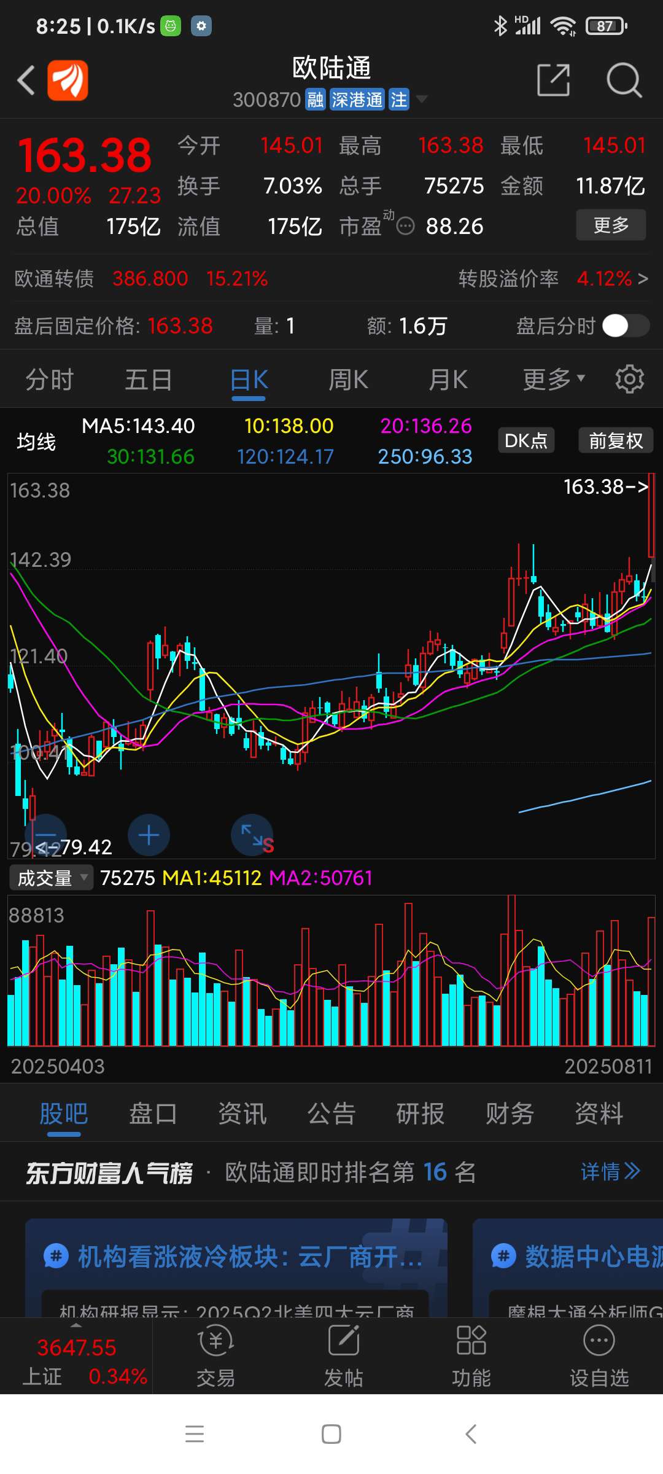Switch to the 周K chart tab
Image resolution: width=663 pixels, height=1474 pixels.
[348, 380]
